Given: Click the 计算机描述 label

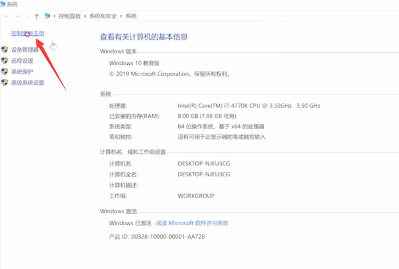Looking at the screenshot, I should click(x=123, y=185).
